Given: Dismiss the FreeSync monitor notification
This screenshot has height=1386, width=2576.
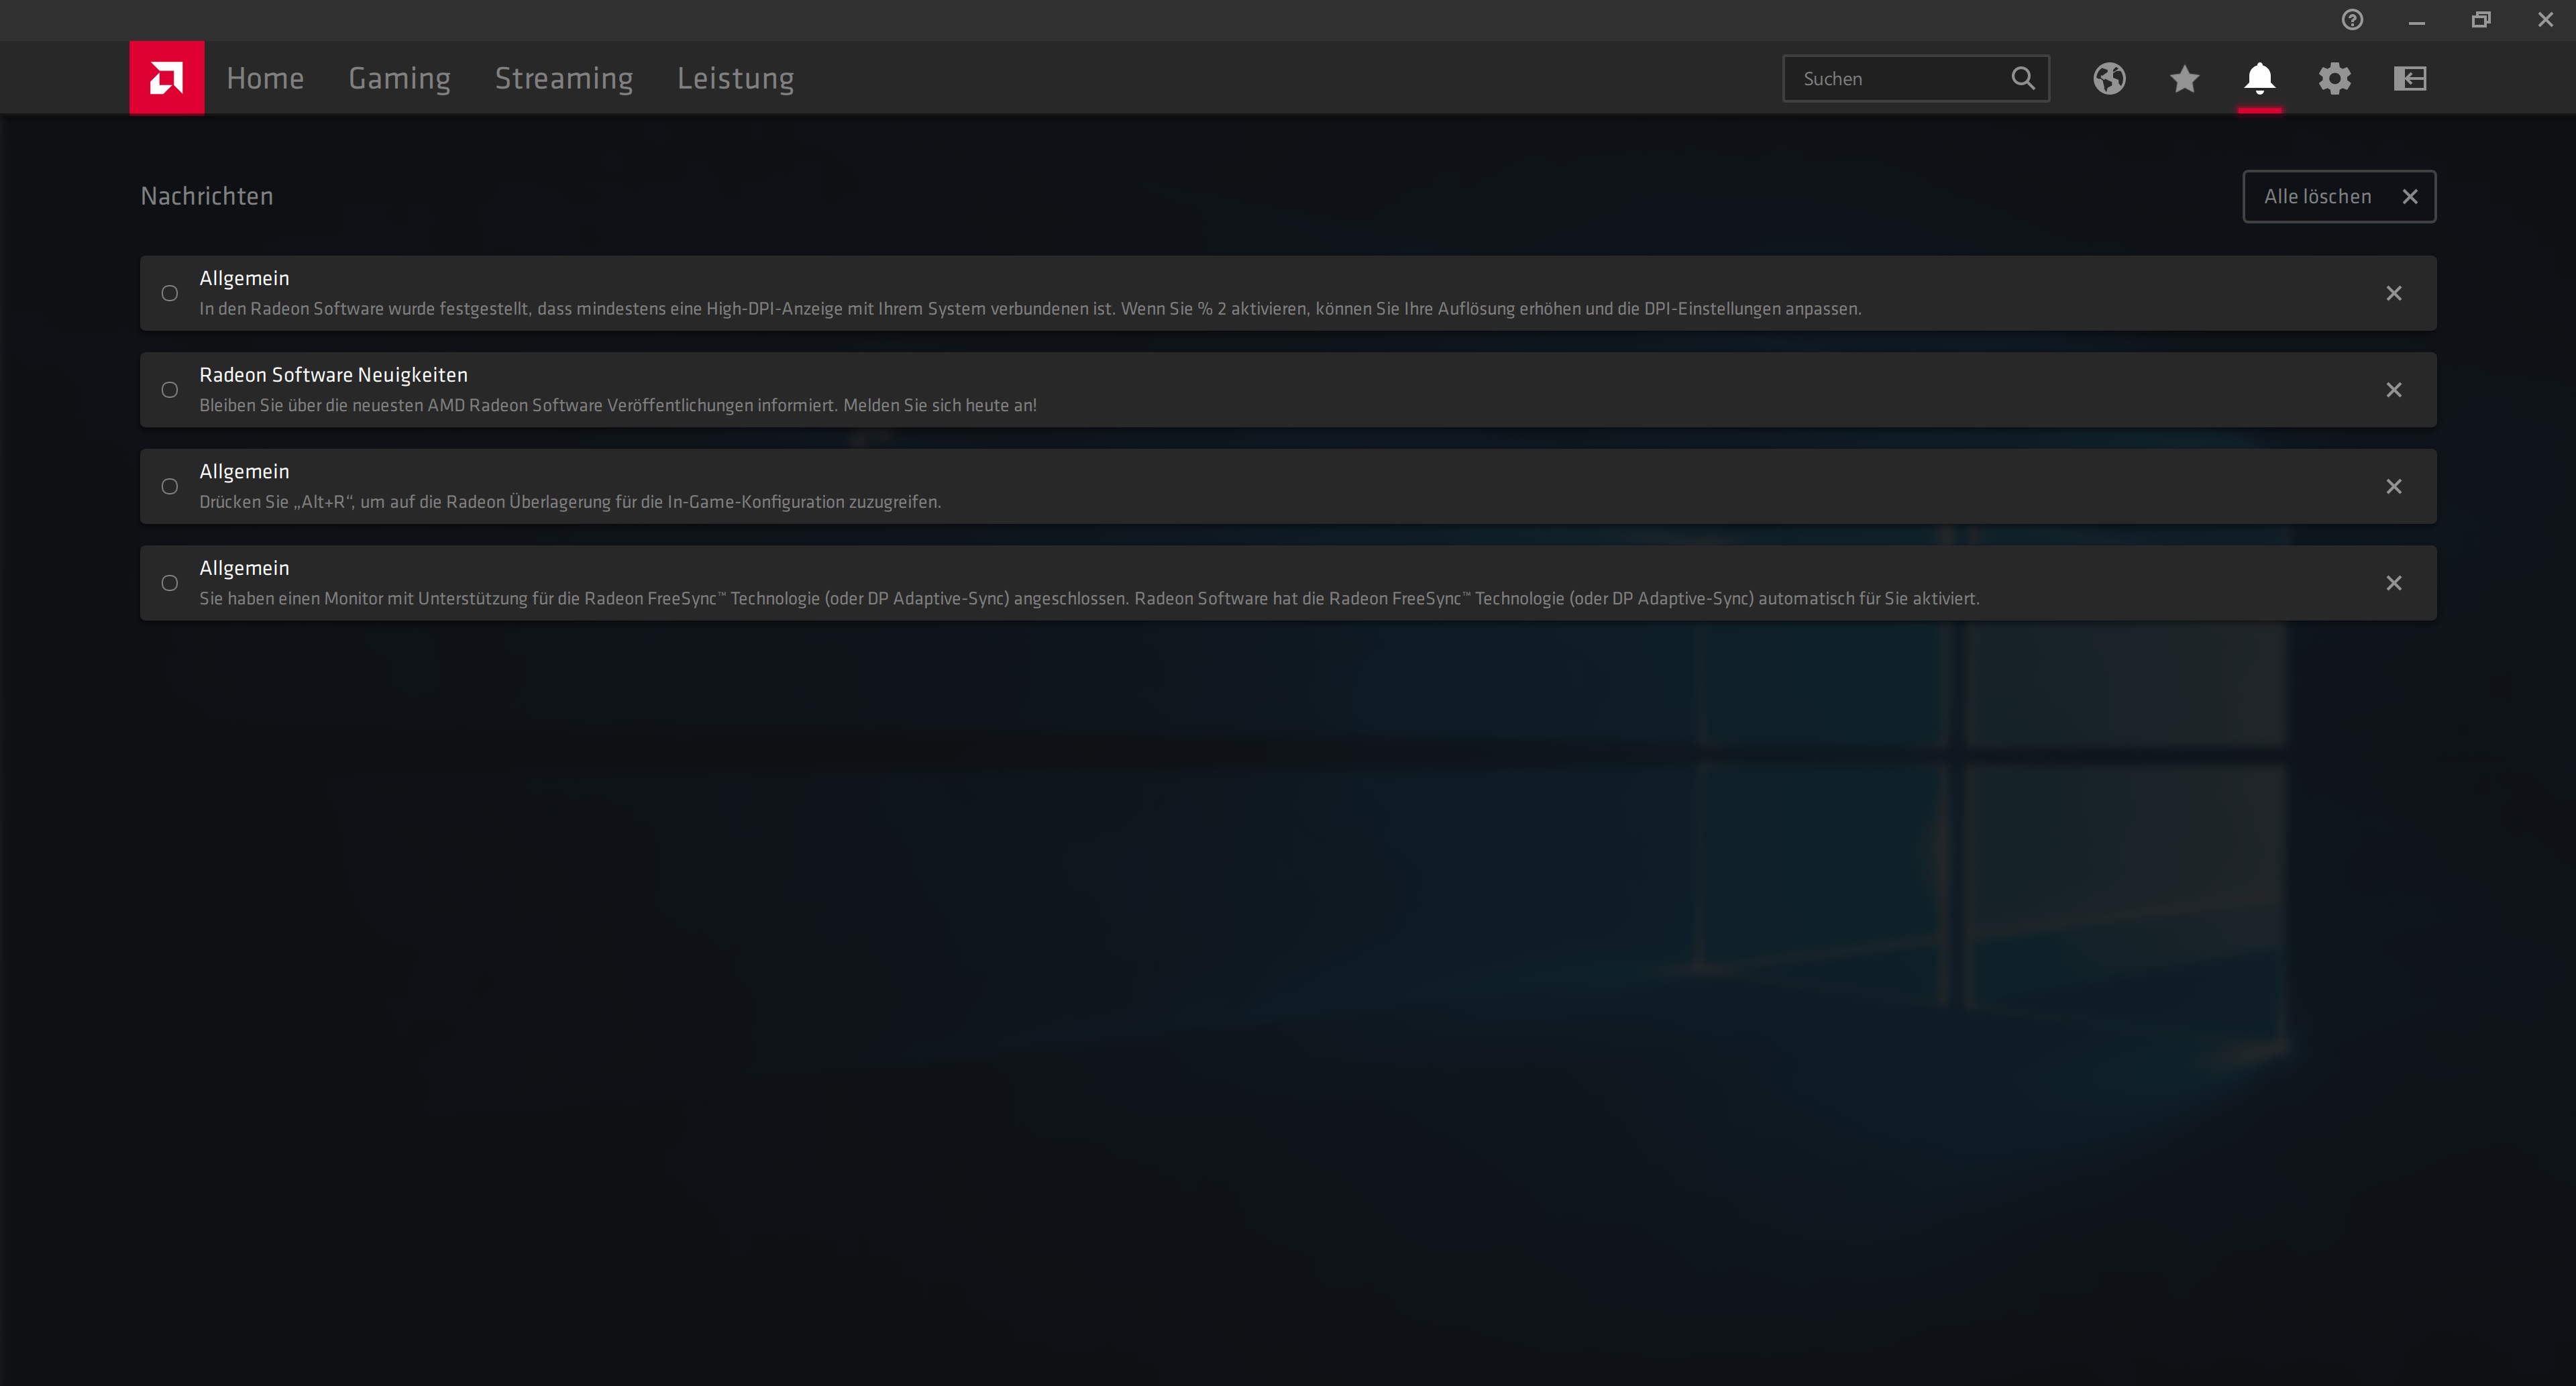Looking at the screenshot, I should point(2393,583).
